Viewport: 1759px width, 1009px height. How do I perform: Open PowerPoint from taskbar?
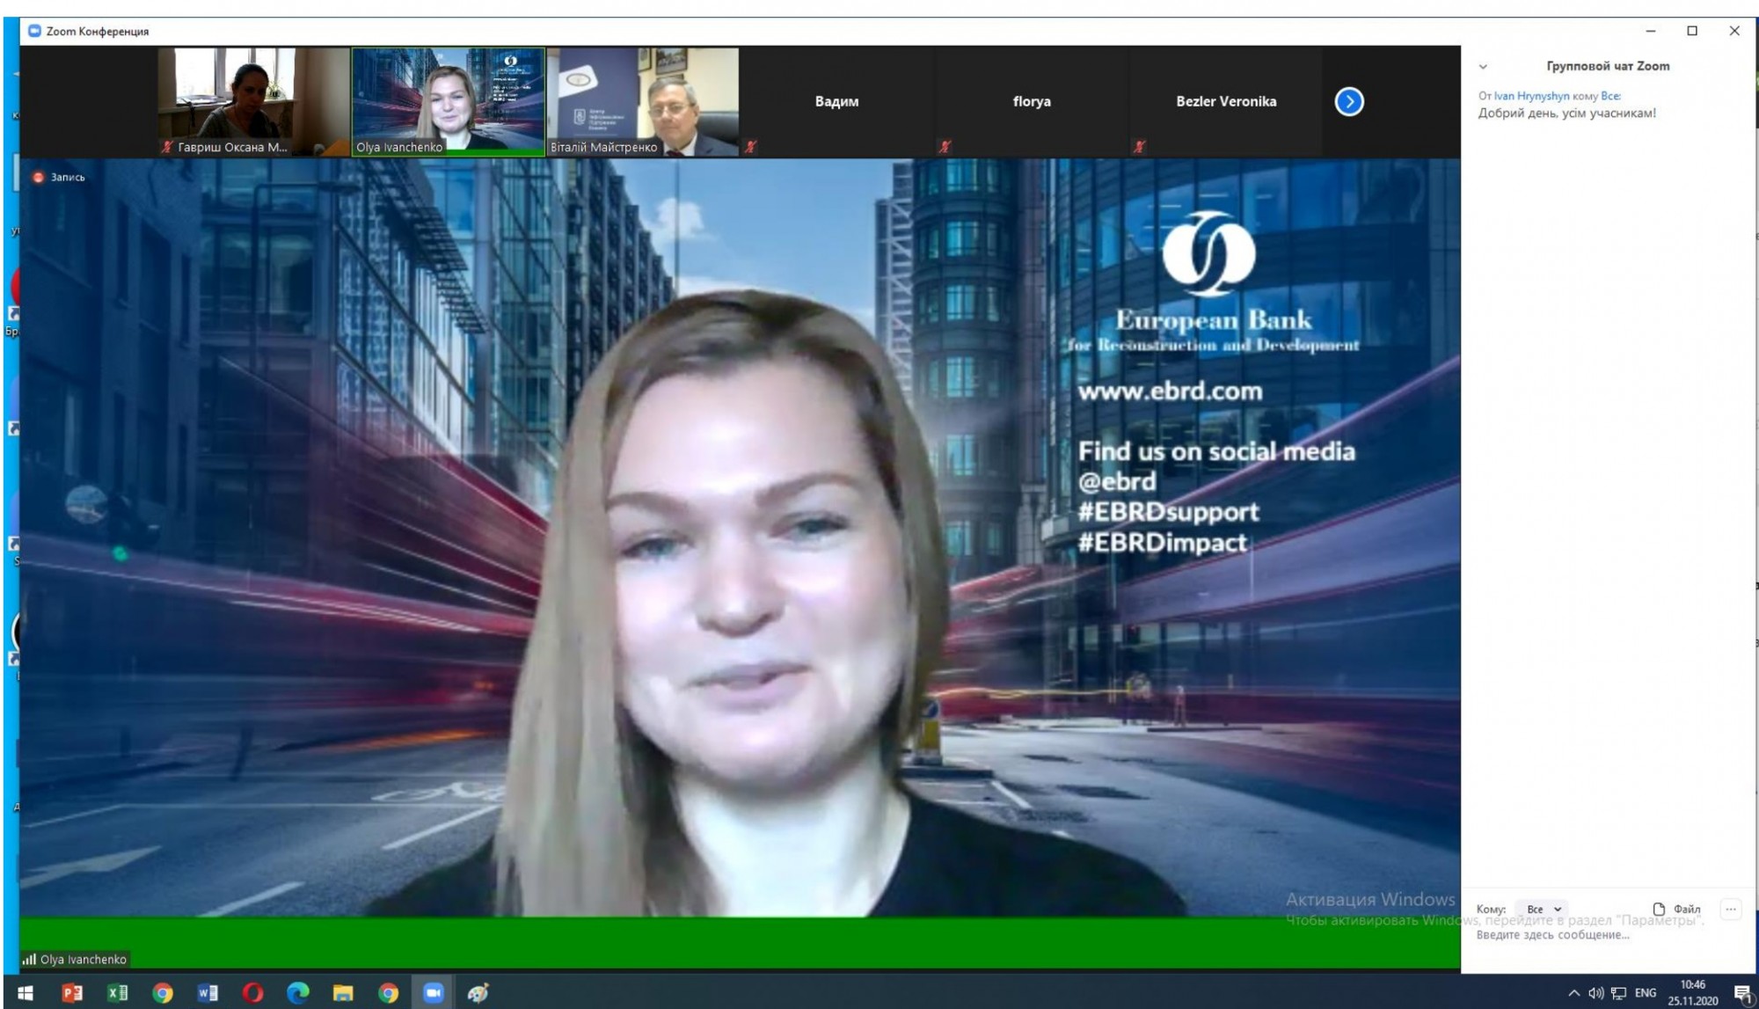72,993
